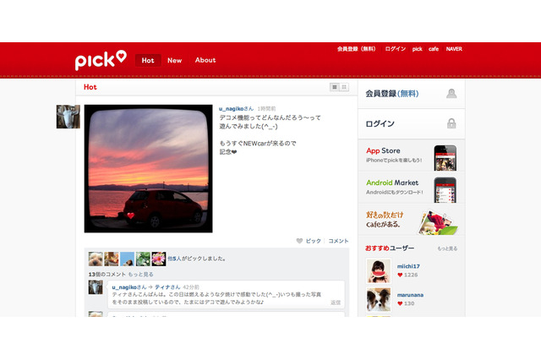Click heart count 130 for marunana
This screenshot has width=541, height=360.
pos(406,303)
